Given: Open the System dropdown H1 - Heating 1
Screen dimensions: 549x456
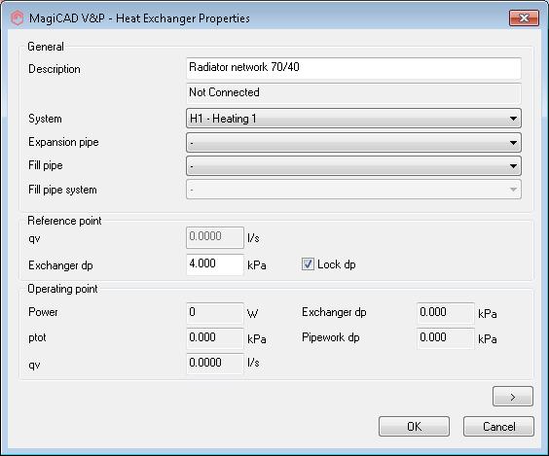Looking at the screenshot, I should 353,119.
